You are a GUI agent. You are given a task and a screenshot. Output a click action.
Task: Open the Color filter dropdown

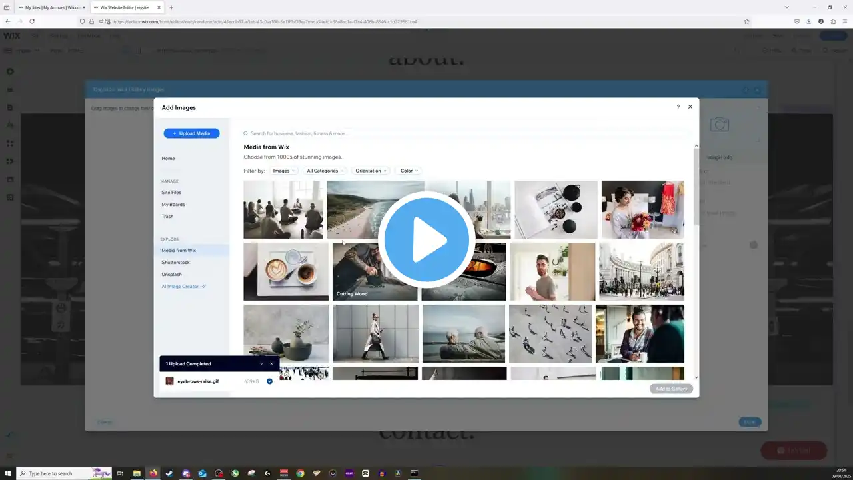click(409, 171)
